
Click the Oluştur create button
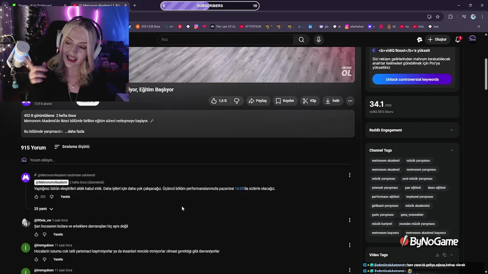point(437,40)
